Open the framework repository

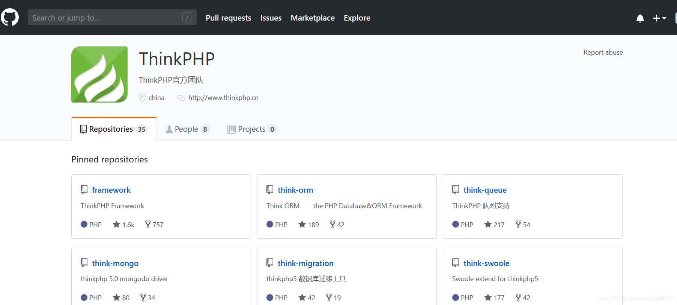(111, 190)
